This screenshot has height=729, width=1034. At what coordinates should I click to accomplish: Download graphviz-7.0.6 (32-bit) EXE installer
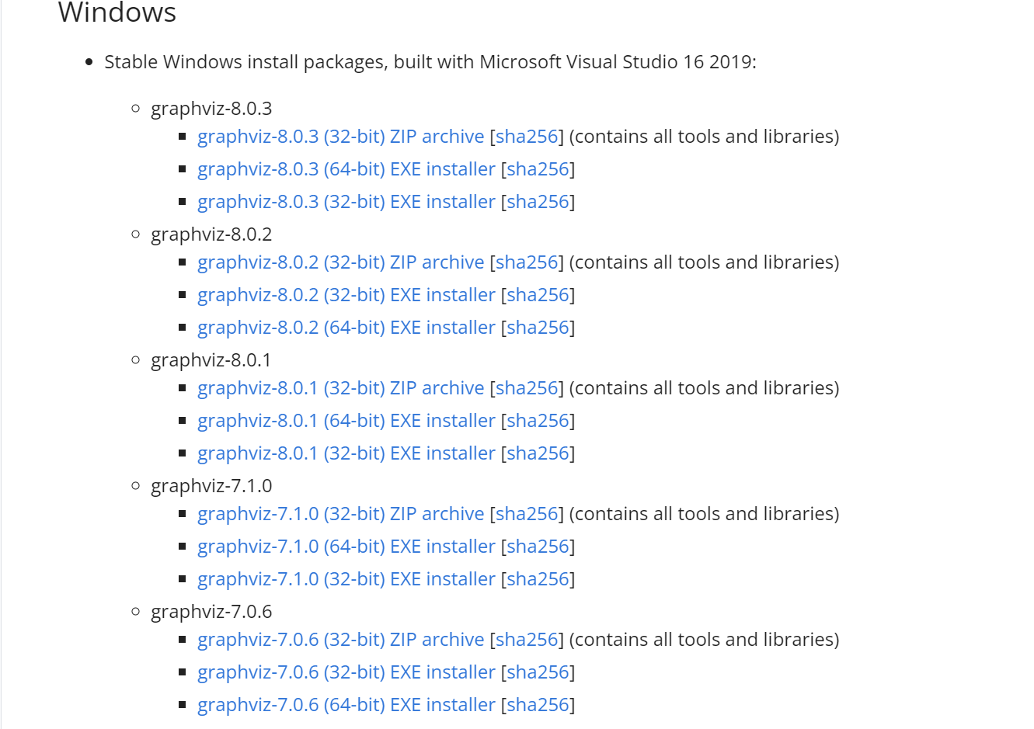tap(346, 672)
